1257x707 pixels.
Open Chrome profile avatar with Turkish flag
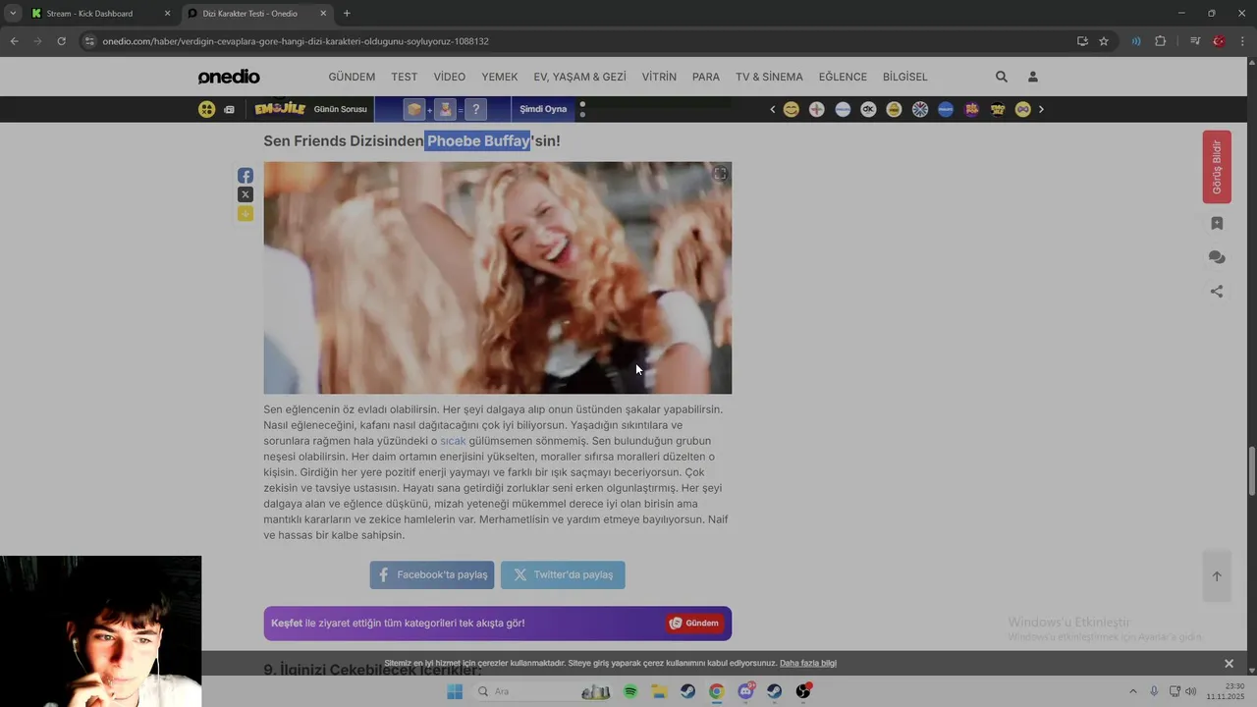[1219, 41]
